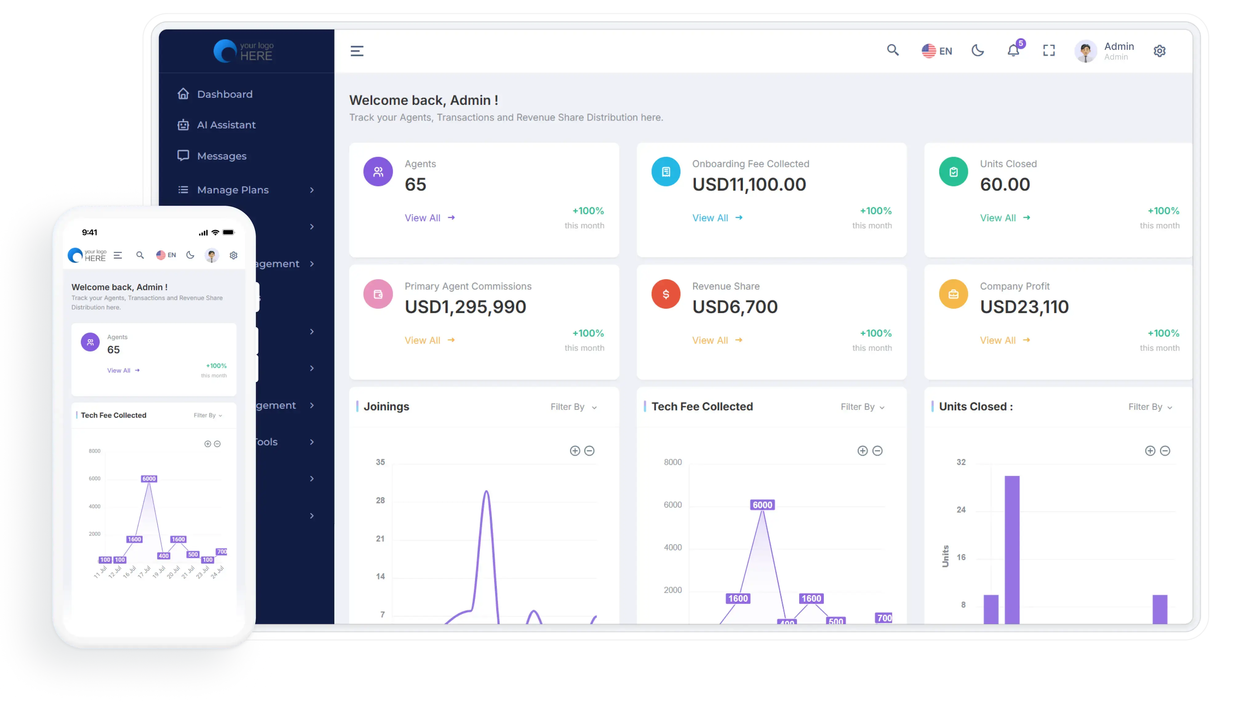Click Manage Plans list icon
This screenshot has height=702, width=1260.
point(183,190)
